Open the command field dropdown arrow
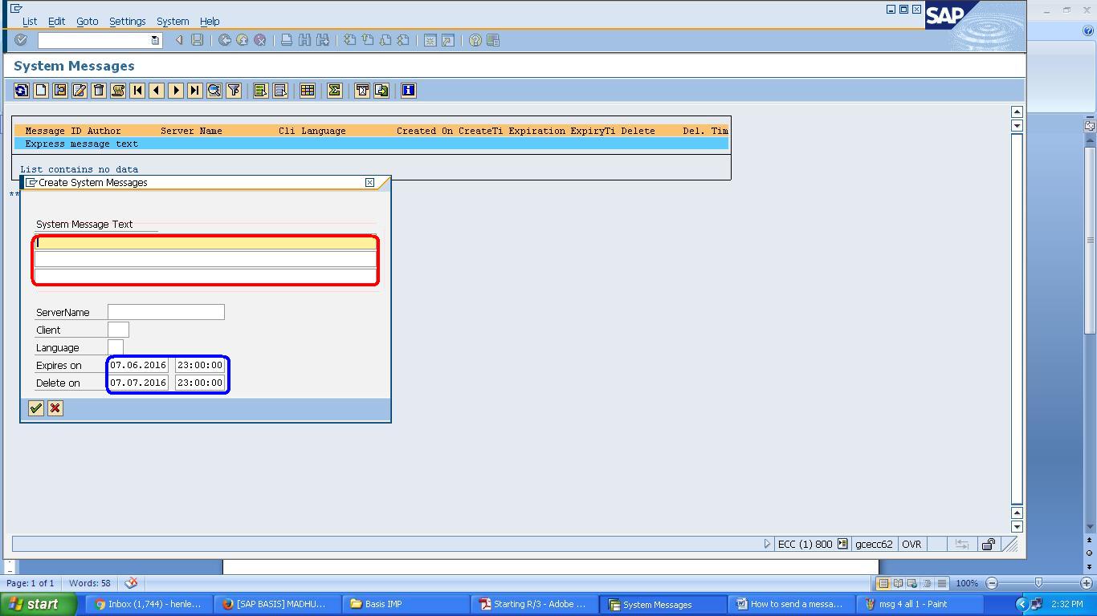1097x616 pixels. 156,39
